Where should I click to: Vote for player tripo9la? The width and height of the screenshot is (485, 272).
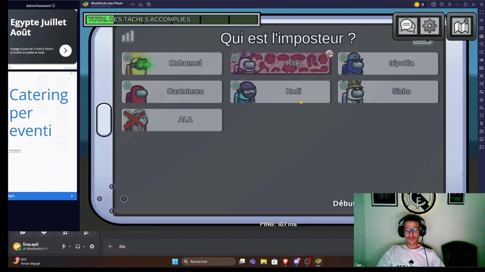coord(388,63)
